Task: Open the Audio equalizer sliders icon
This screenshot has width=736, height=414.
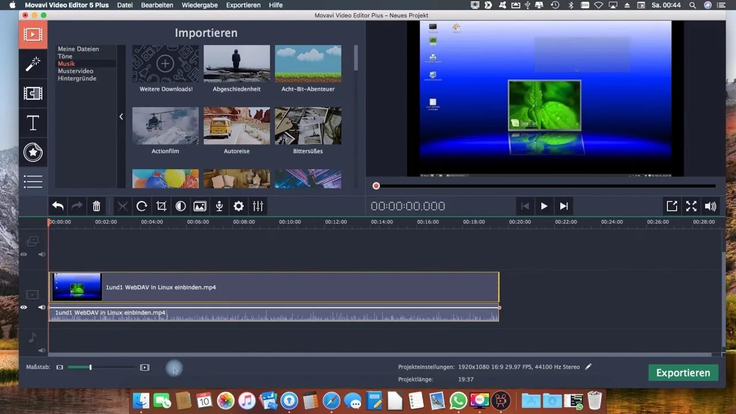Action: pyautogui.click(x=258, y=206)
